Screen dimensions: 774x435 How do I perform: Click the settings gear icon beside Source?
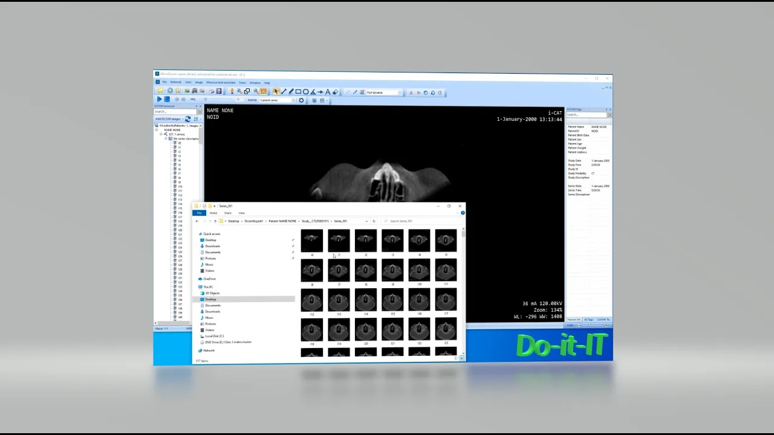coord(301,100)
